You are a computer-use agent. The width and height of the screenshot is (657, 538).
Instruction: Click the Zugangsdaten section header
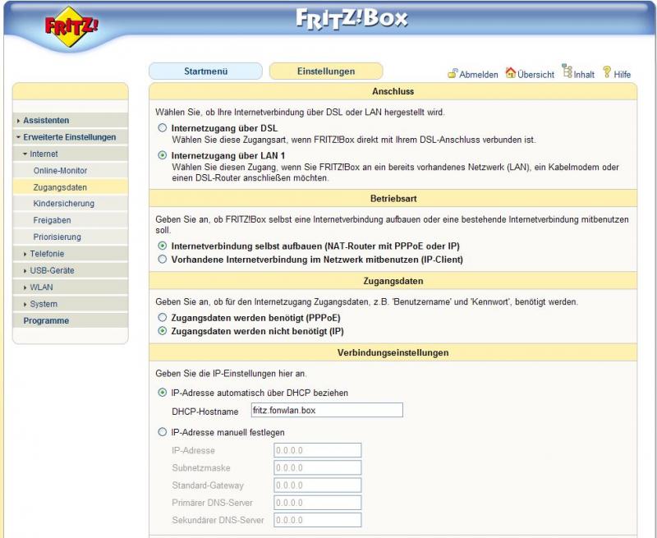pos(393,281)
